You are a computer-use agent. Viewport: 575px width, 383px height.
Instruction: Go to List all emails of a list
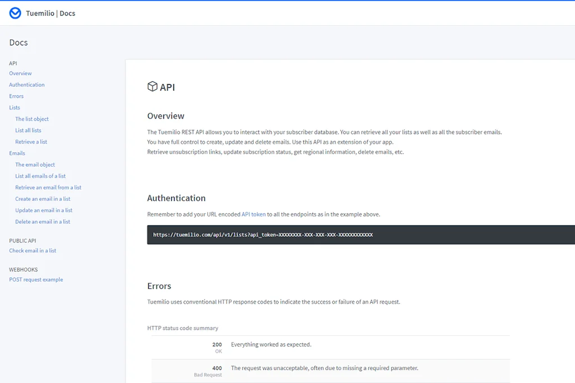(40, 176)
